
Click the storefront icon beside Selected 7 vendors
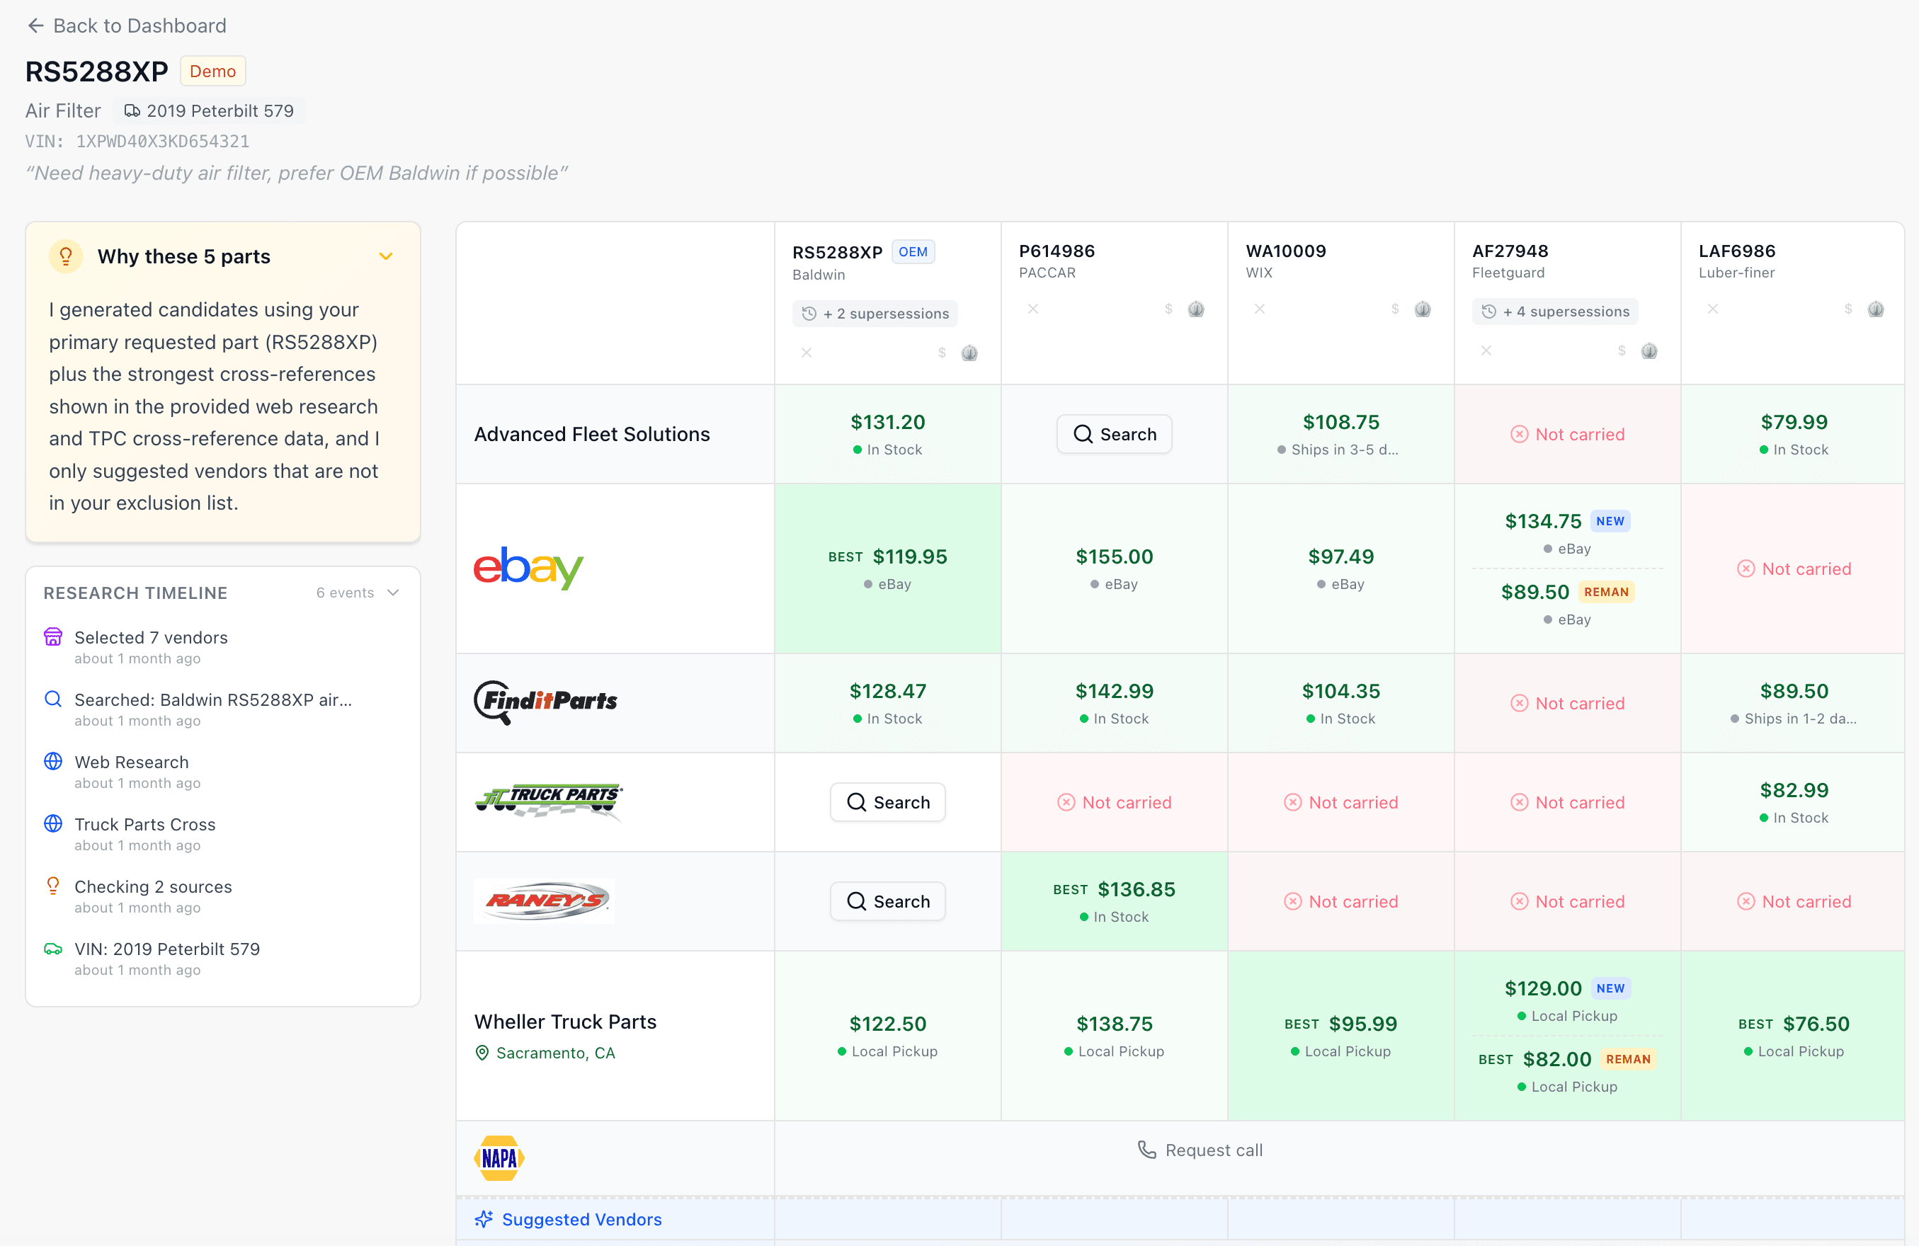[x=53, y=636]
